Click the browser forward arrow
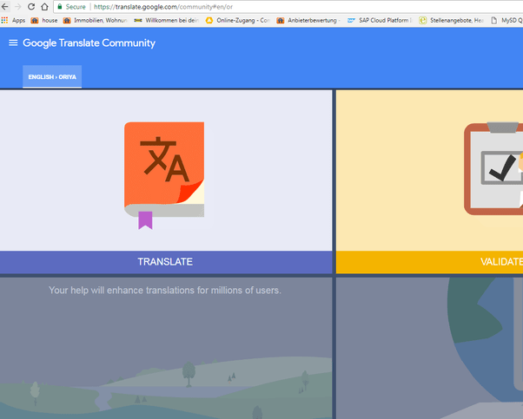Image resolution: width=523 pixels, height=419 pixels. [x=18, y=7]
